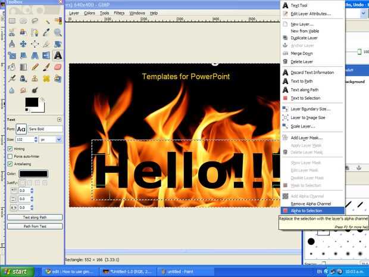Select the Scissors Select tool

(x=12, y=33)
